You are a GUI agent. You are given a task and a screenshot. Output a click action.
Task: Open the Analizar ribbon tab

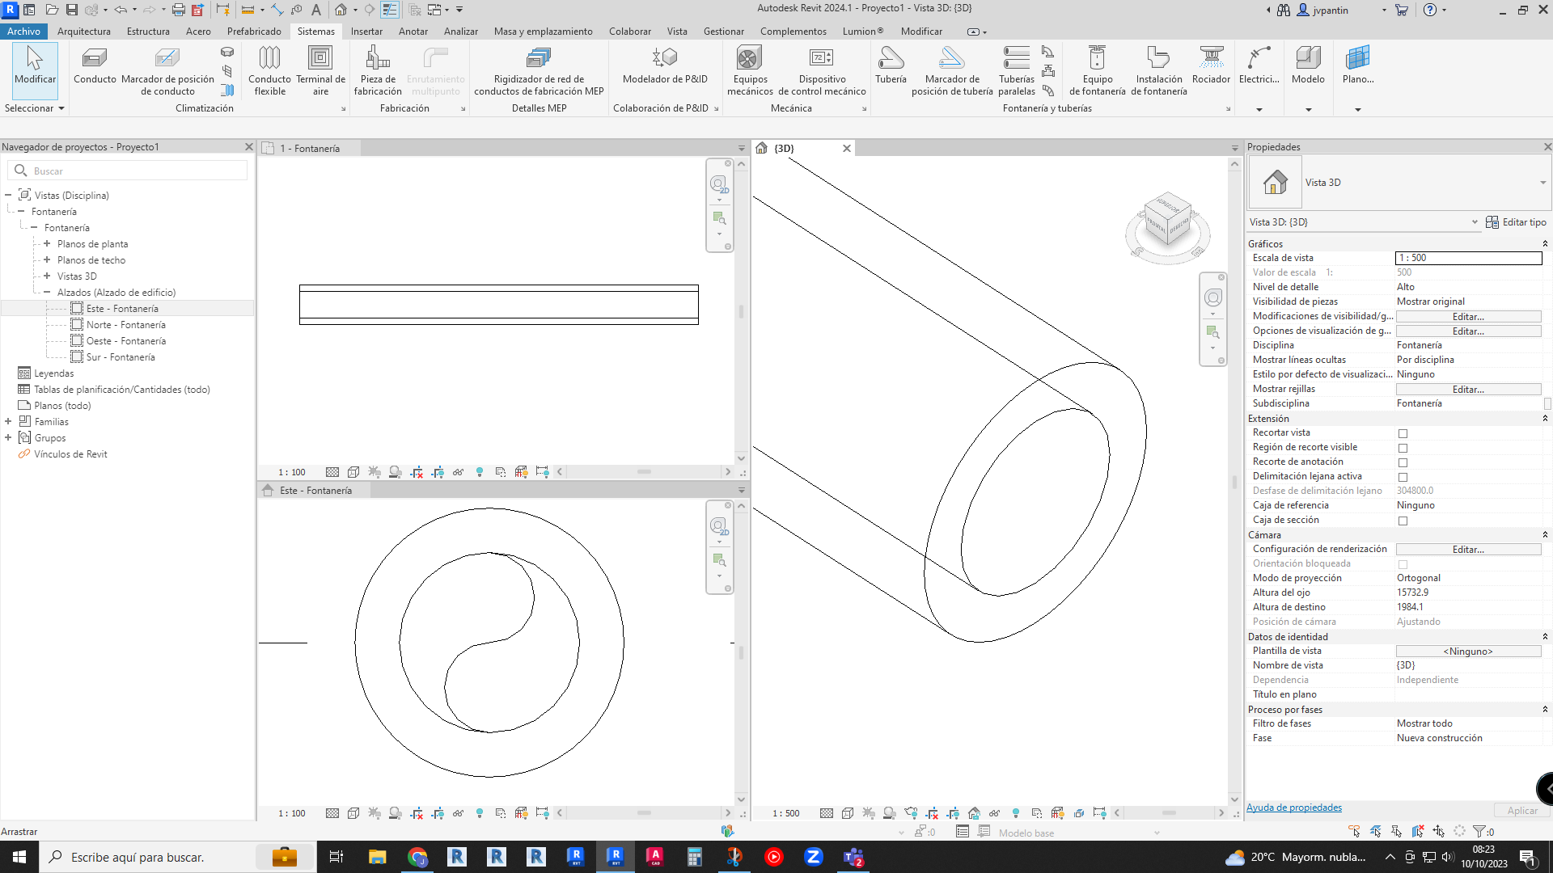(460, 32)
